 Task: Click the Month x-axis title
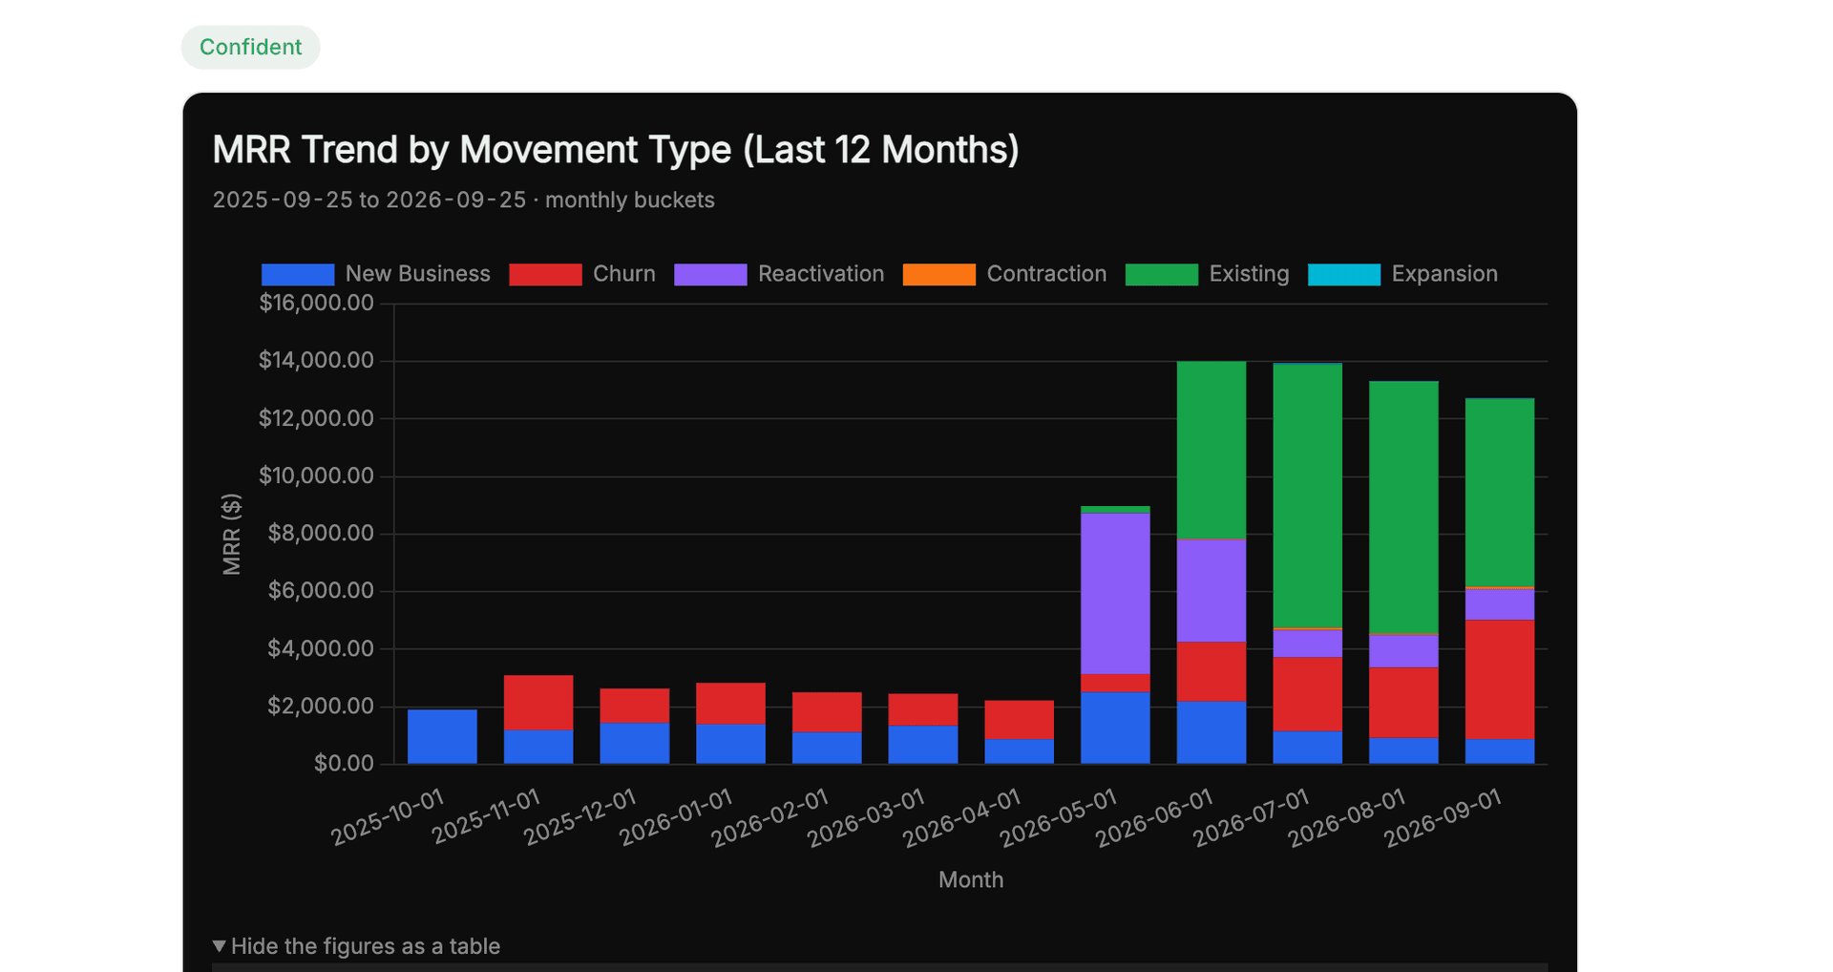[x=971, y=879]
